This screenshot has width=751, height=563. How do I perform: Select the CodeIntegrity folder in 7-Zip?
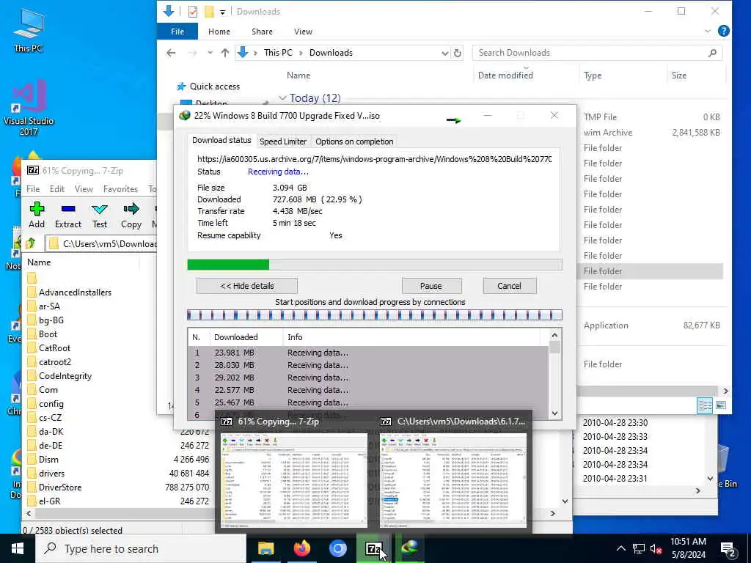65,376
